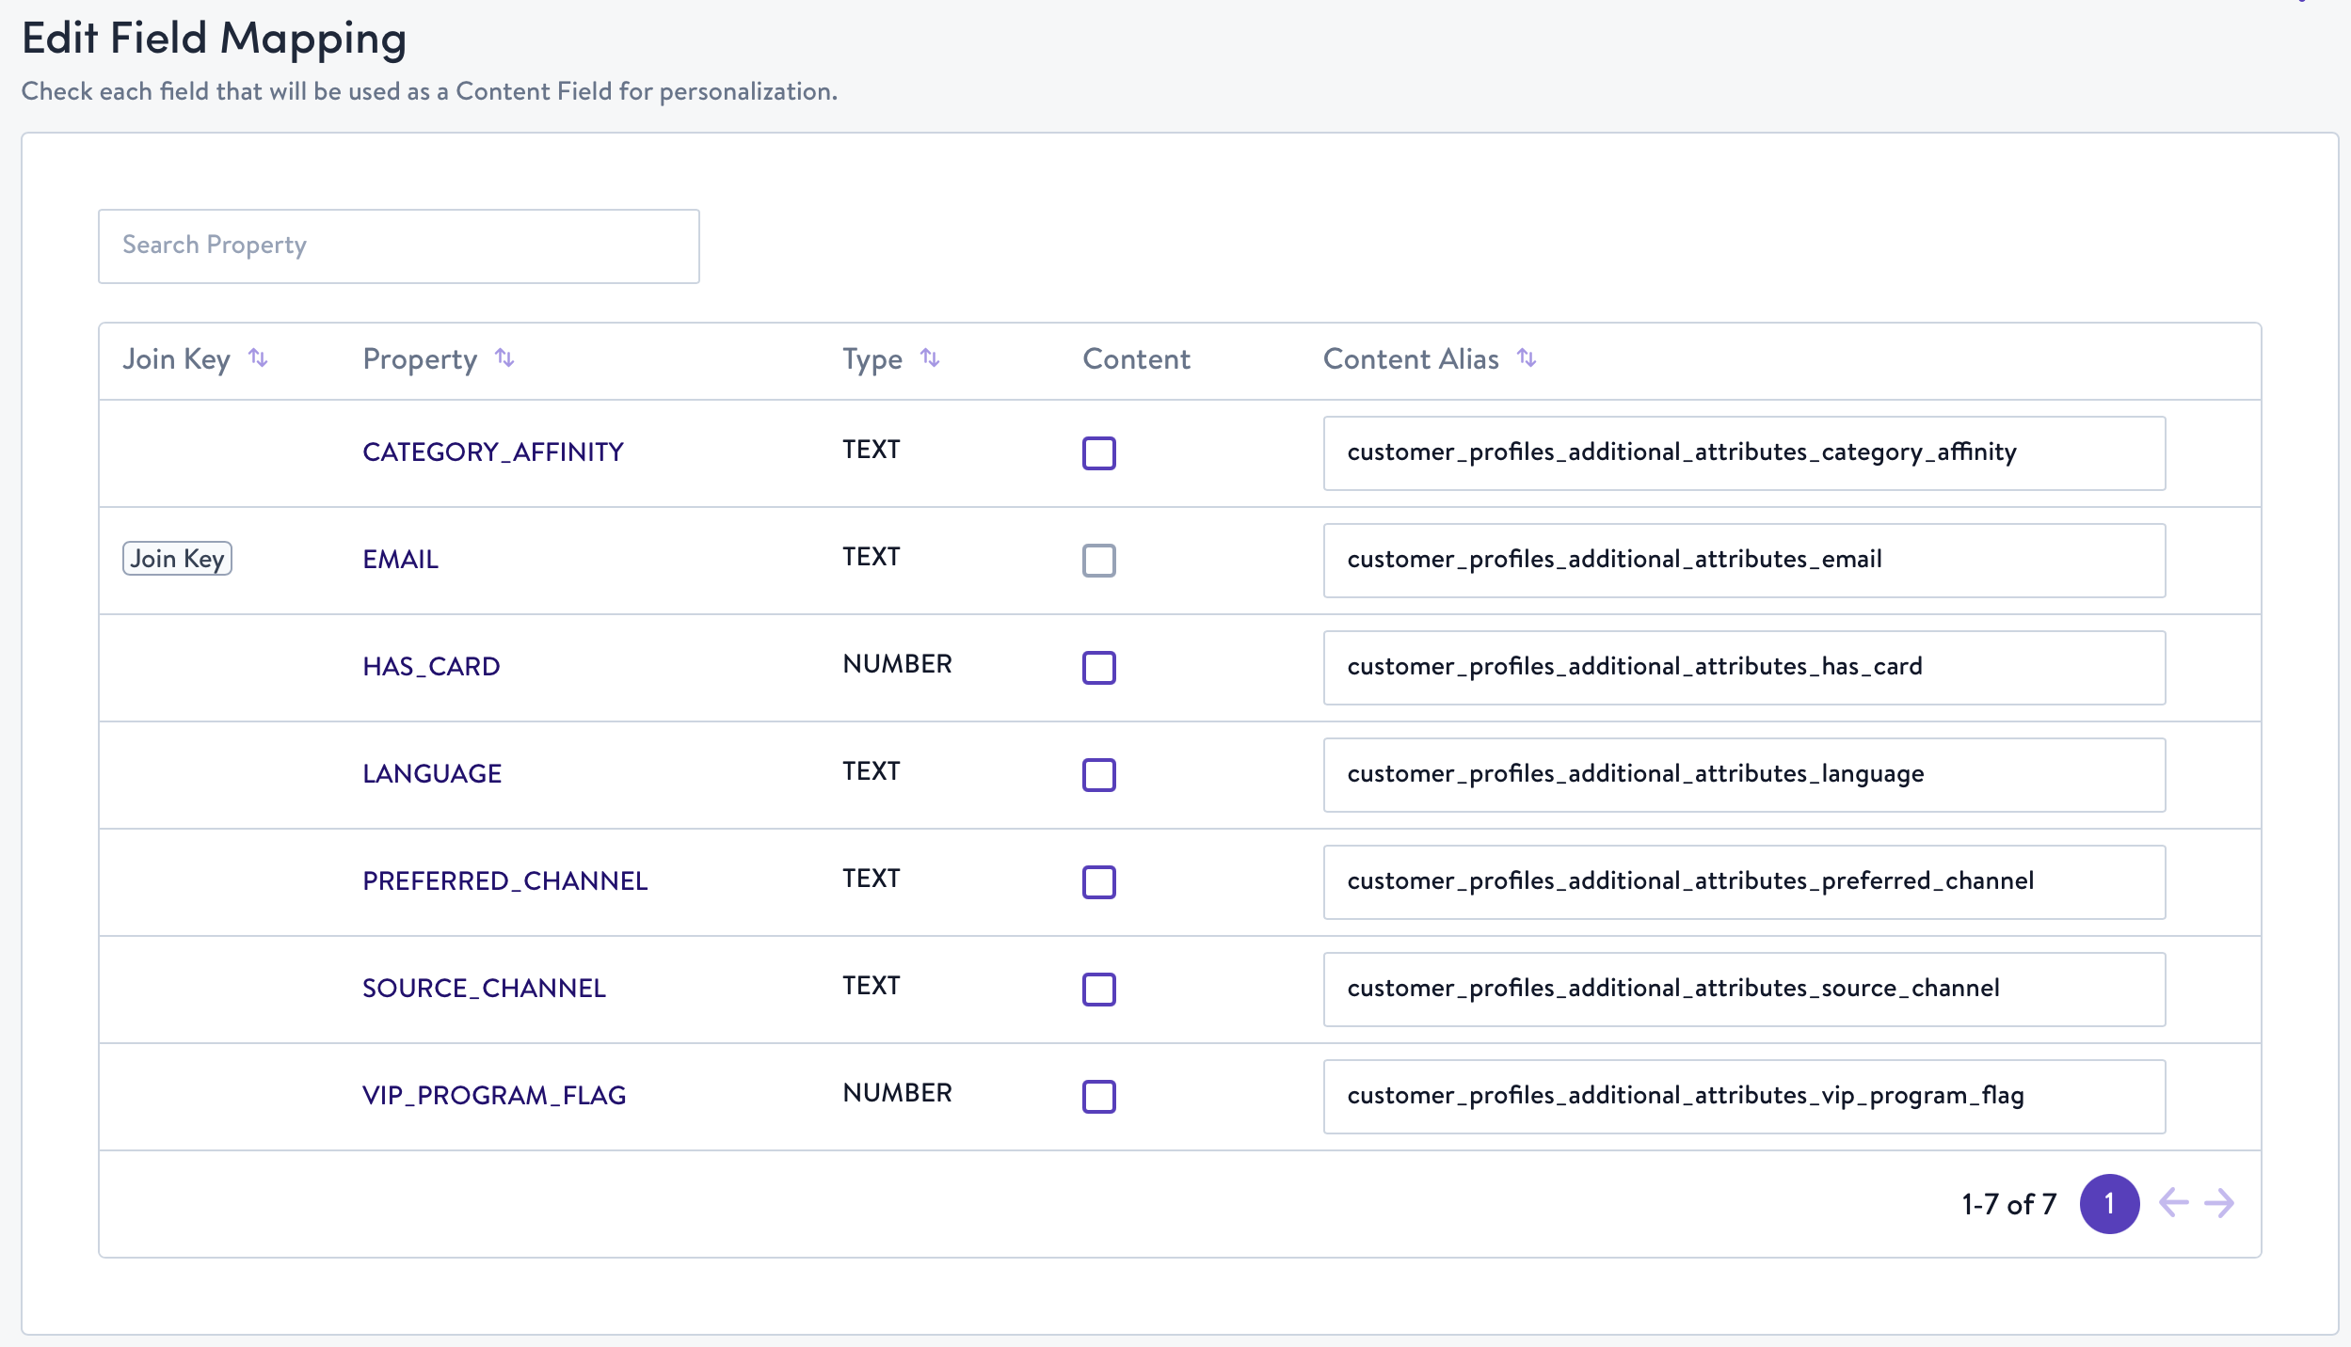Click page 1 pagination button

point(2109,1203)
